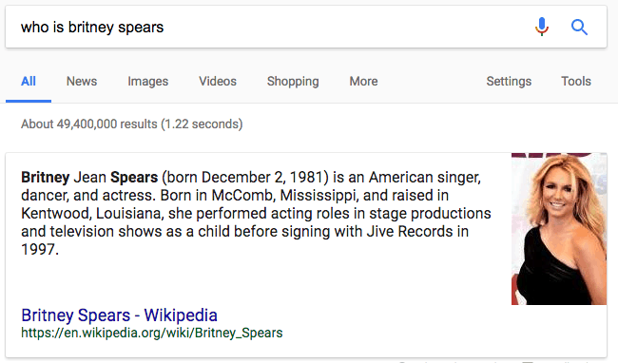
Task: Click the green en.wikipedia.org URL
Action: (x=152, y=334)
